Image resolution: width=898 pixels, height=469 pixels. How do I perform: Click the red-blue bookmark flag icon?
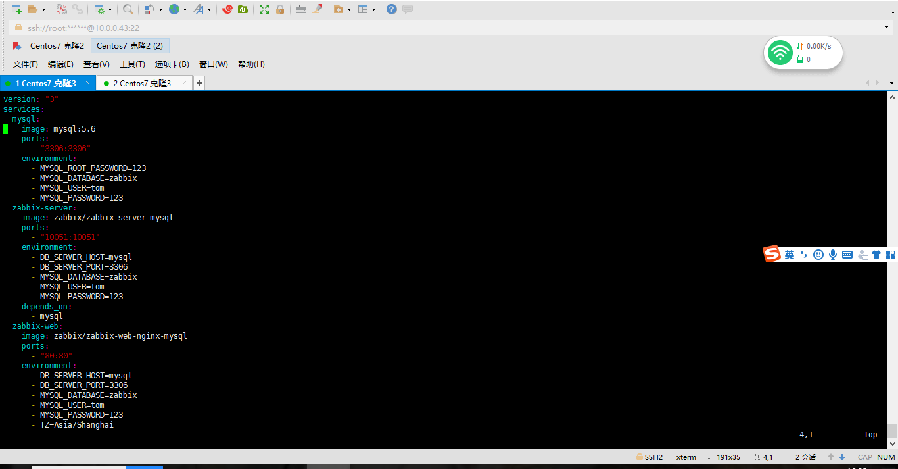(18, 46)
